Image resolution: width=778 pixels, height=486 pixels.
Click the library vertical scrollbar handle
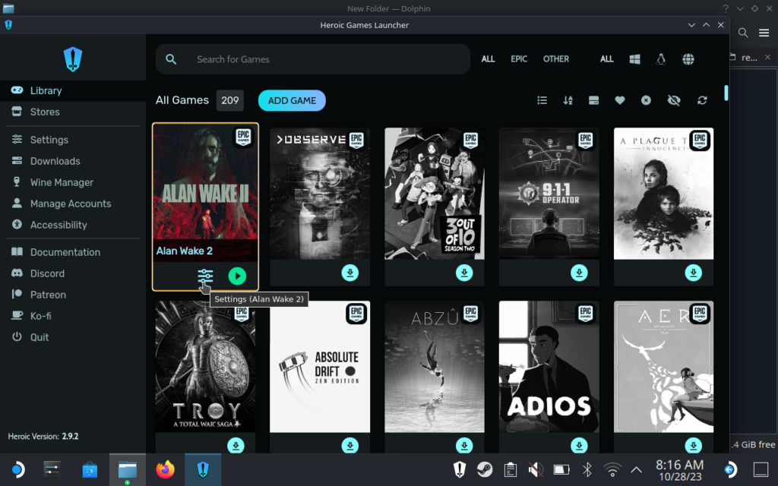pyautogui.click(x=726, y=93)
